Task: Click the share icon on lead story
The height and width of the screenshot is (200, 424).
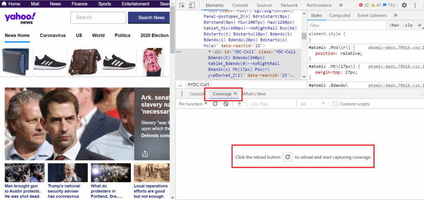Action: tap(145, 154)
